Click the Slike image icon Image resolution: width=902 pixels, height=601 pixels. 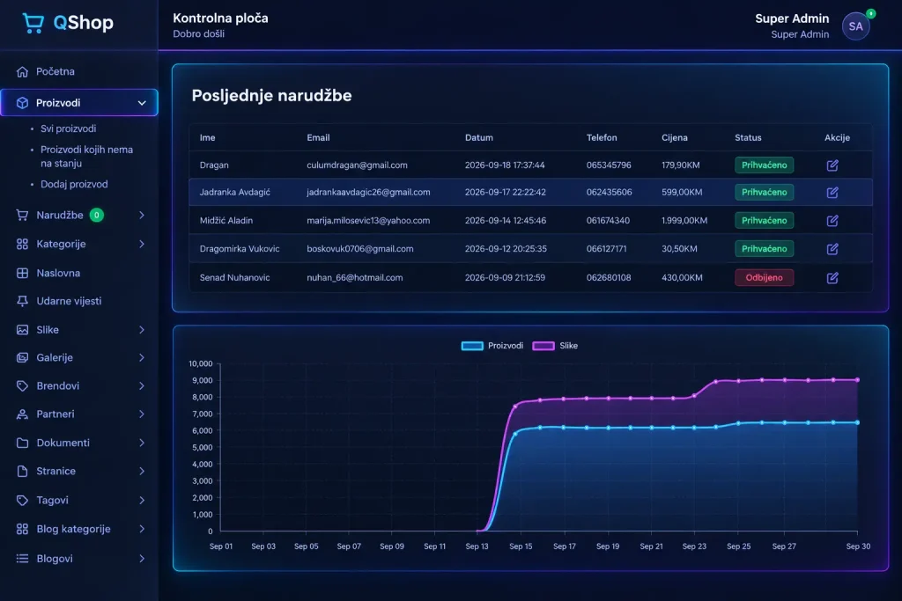[x=22, y=330]
